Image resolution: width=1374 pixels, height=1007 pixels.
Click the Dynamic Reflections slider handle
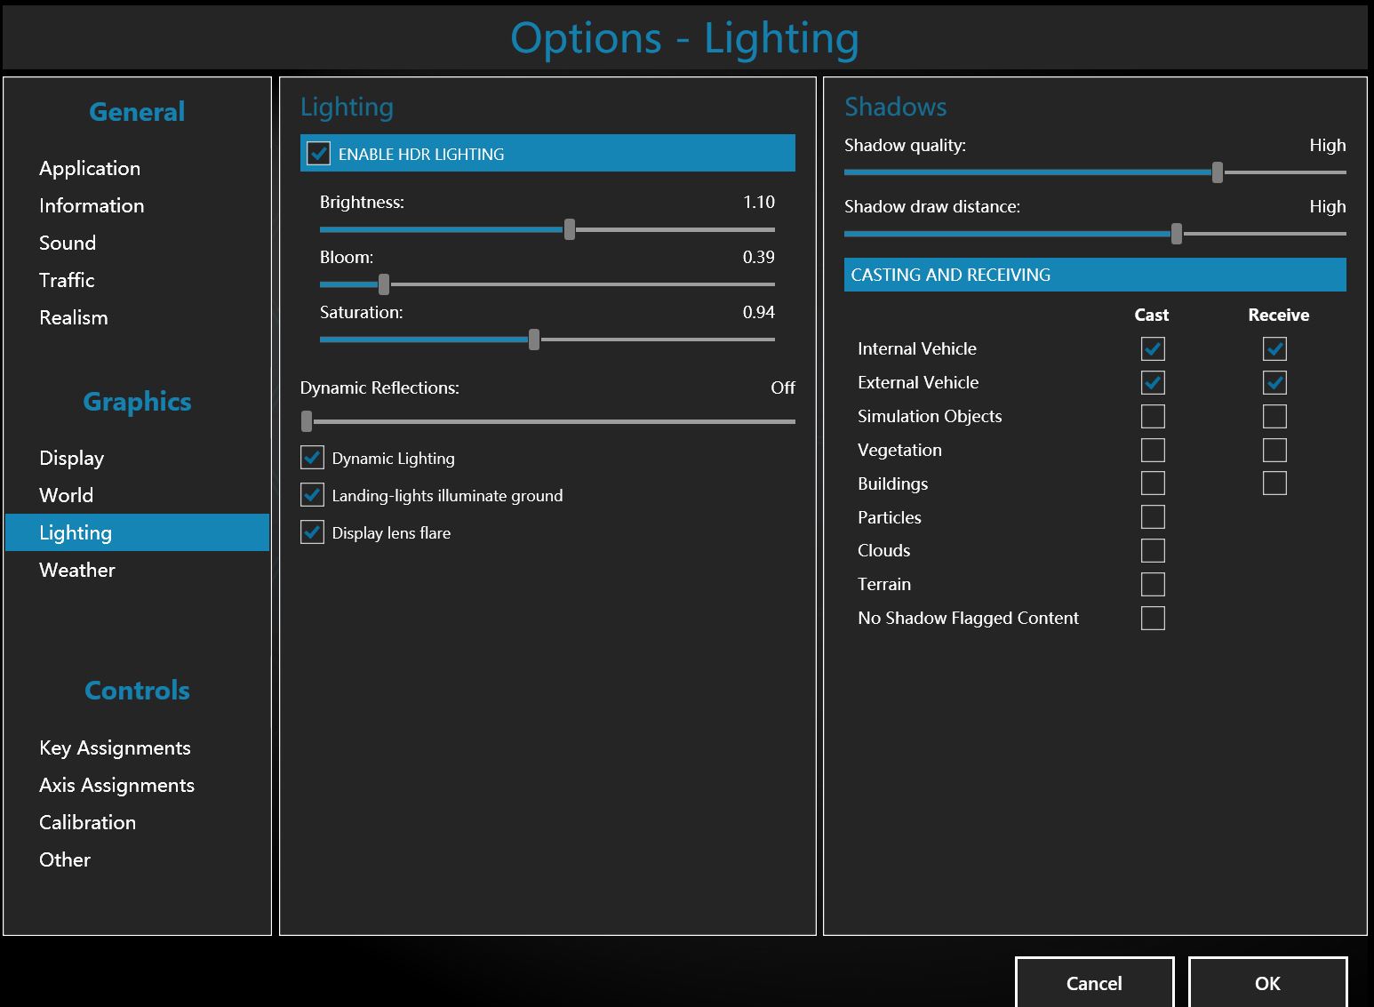coord(307,421)
